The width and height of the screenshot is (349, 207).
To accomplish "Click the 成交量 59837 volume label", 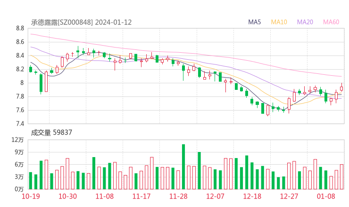I will point(51,133).
